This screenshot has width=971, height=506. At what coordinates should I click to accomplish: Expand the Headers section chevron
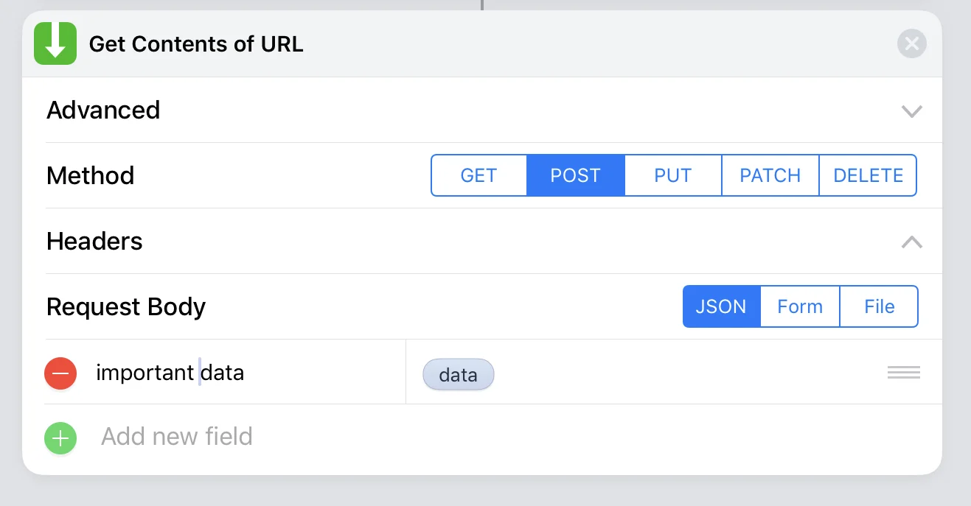pos(912,242)
